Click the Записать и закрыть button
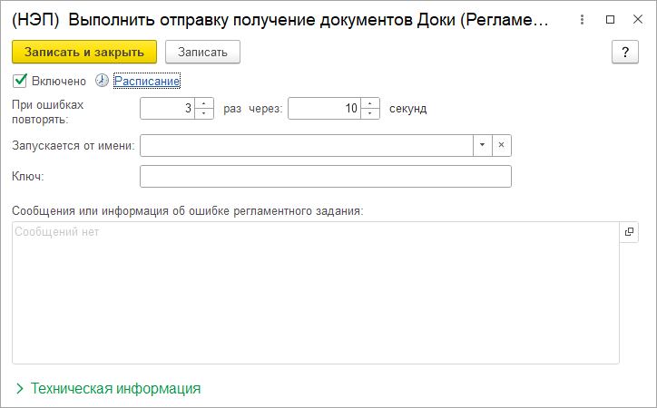This screenshot has width=657, height=408. click(x=84, y=53)
